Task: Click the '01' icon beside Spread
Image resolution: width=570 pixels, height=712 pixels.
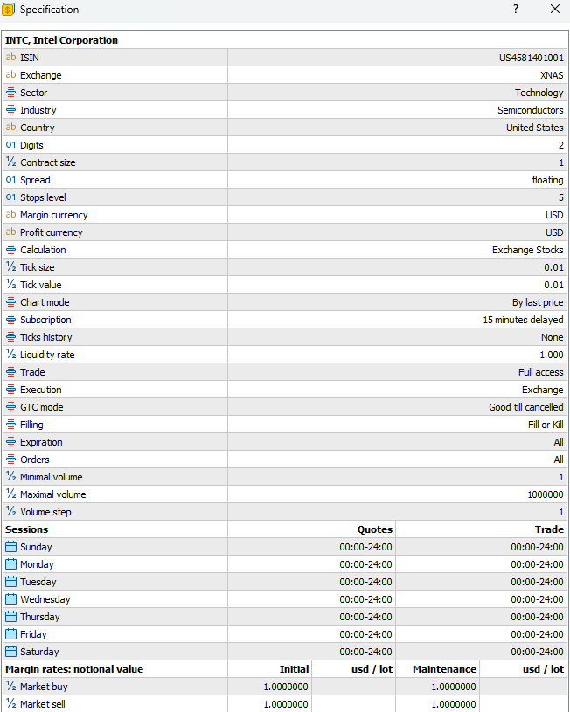Action: click(x=10, y=180)
